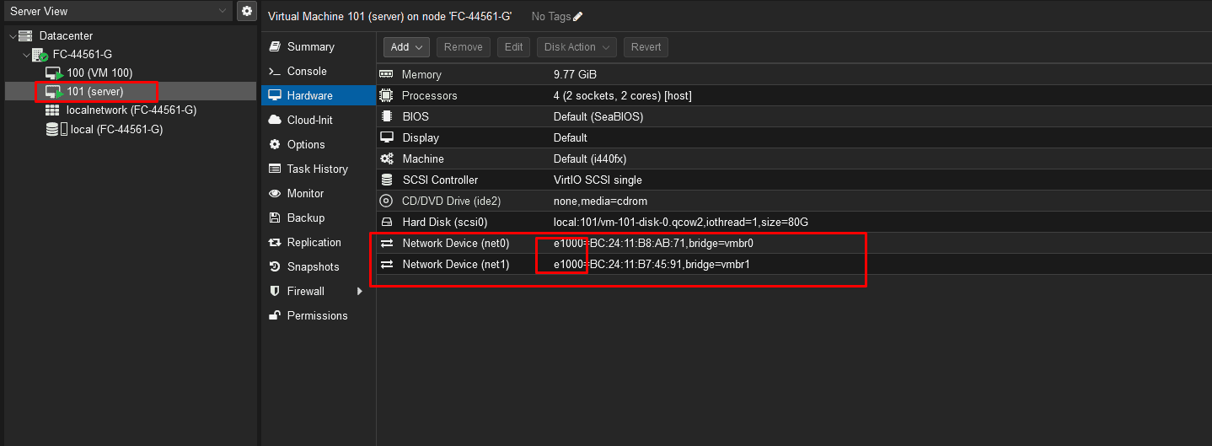The height and width of the screenshot is (446, 1212).
Task: Click the Remove button
Action: tap(464, 47)
